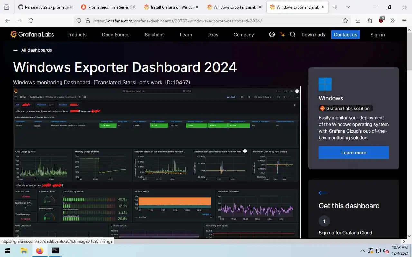Click the network tray icon
Image resolution: width=412 pixels, height=257 pixels.
pos(378,251)
